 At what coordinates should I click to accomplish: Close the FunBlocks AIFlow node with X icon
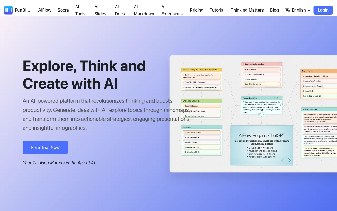pos(280,98)
